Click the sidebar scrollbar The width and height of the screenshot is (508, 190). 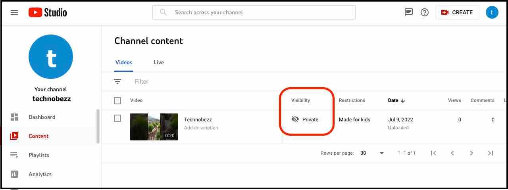coord(98,126)
